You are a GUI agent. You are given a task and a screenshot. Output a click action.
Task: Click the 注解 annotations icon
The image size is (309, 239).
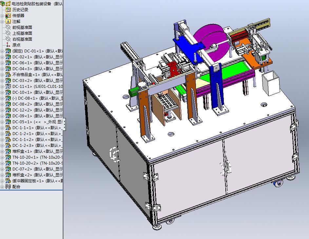click(8, 21)
